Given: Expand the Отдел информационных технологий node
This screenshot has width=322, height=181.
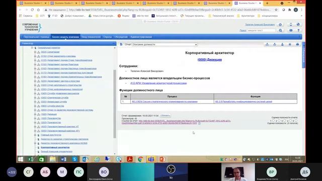Looking at the screenshot, I should pos(35,89).
